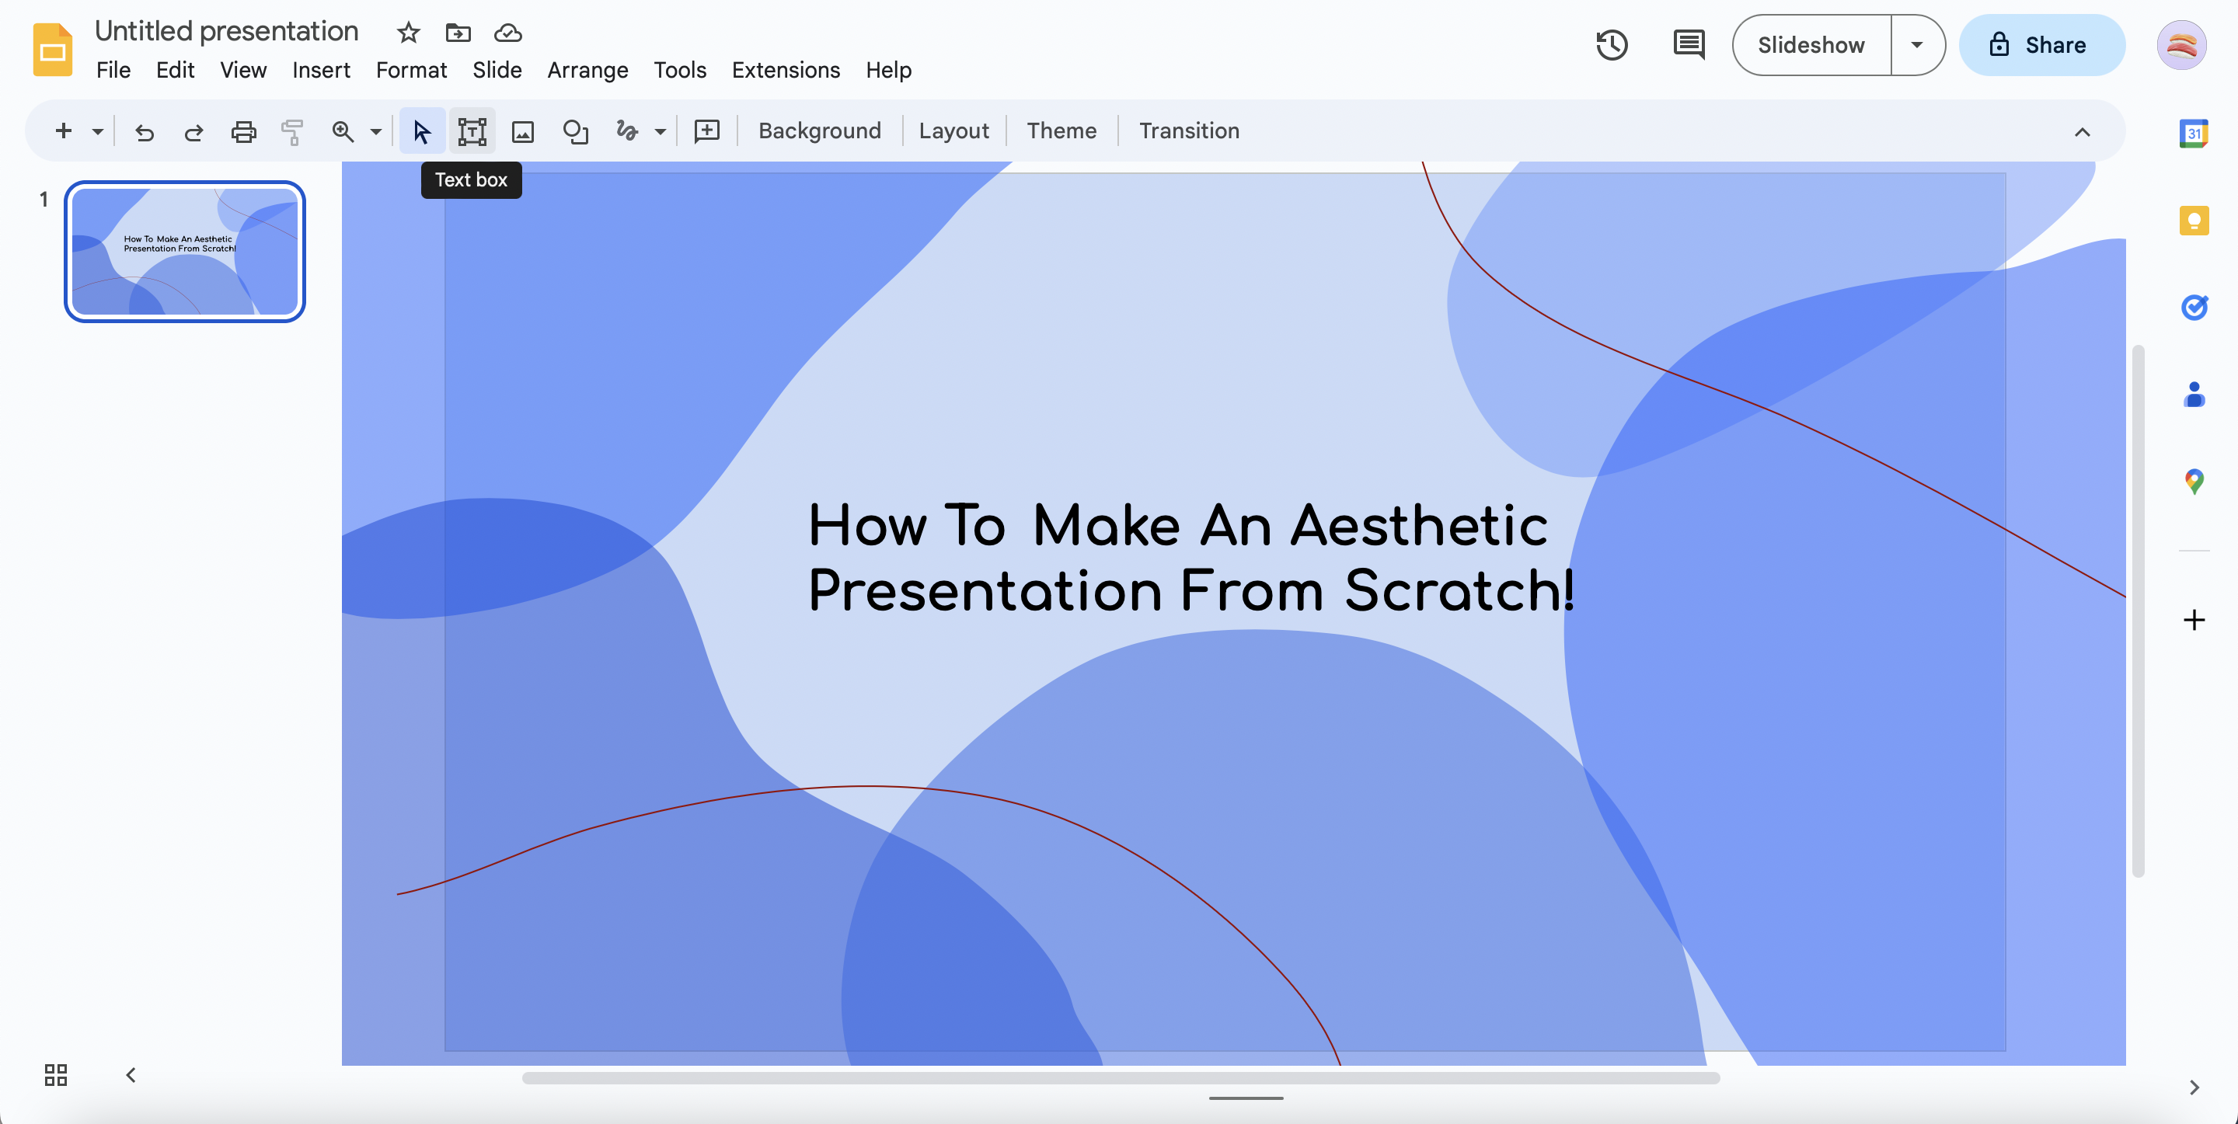Viewport: 2238px width, 1124px height.
Task: Open version history clock icon
Action: coord(1612,45)
